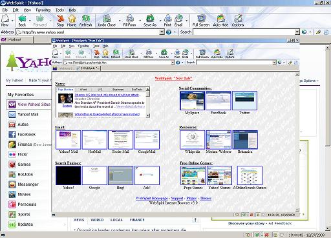Expand Undo Close dropdown arrow in outer toolbar

coord(120,21)
